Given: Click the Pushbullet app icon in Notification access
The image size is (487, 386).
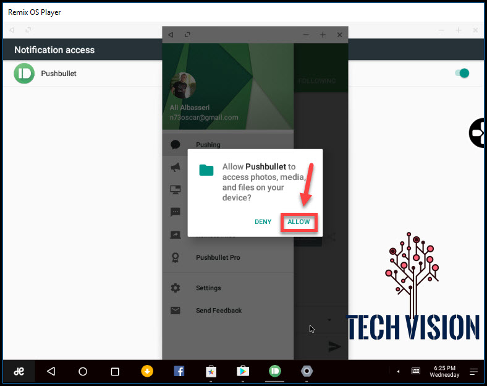Looking at the screenshot, I should pyautogui.click(x=24, y=74).
